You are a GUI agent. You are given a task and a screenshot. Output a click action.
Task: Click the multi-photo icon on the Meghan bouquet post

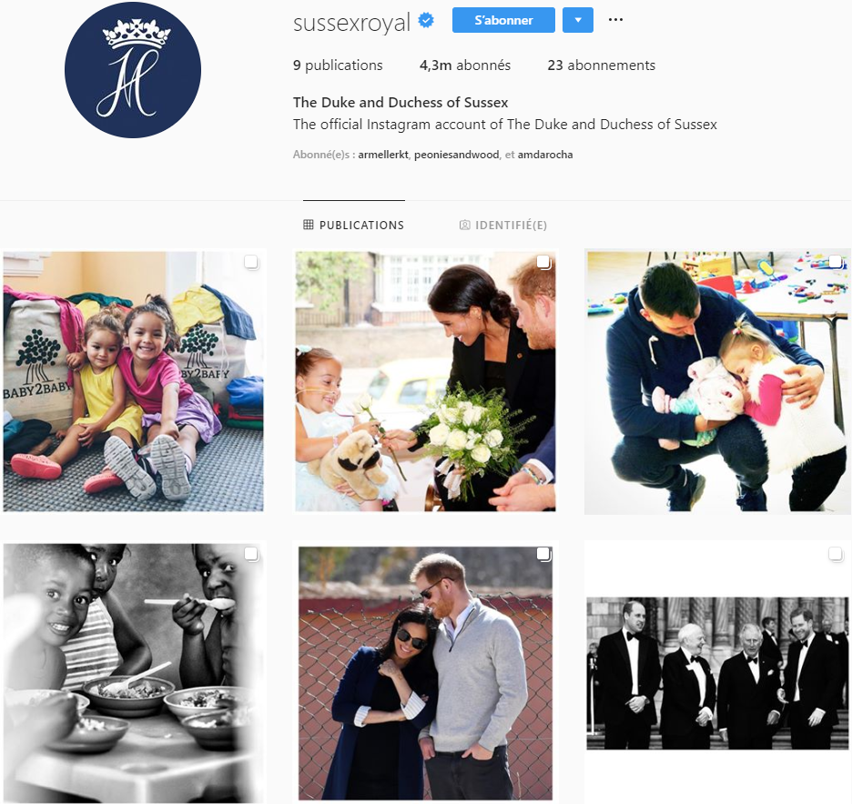coord(543,262)
